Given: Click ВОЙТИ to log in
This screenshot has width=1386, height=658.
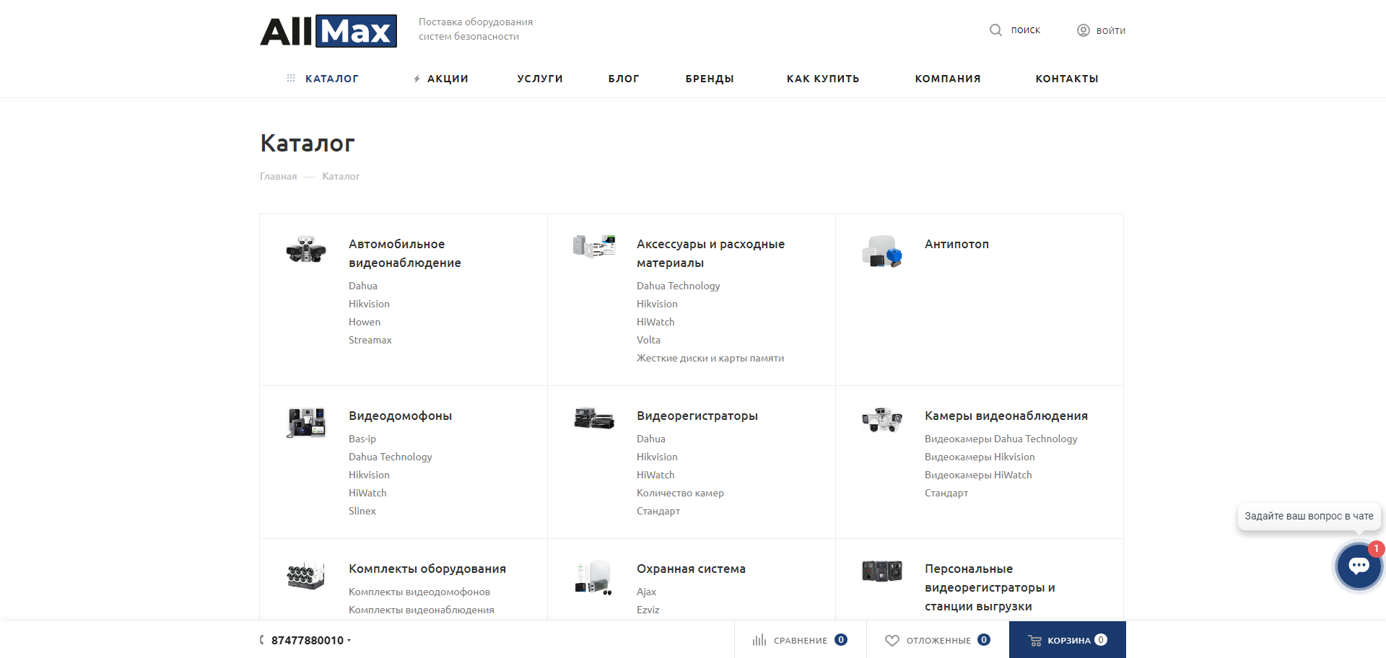Looking at the screenshot, I should (x=1111, y=30).
